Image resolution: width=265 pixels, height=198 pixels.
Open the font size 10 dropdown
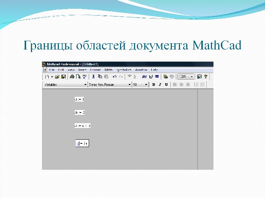pos(146,85)
